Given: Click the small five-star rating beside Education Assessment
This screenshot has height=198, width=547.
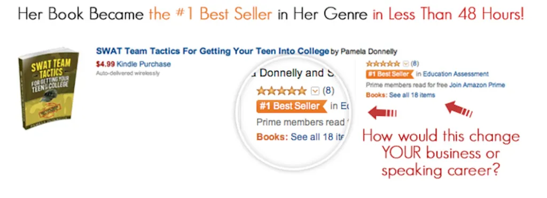Looking at the screenshot, I should [383, 63].
